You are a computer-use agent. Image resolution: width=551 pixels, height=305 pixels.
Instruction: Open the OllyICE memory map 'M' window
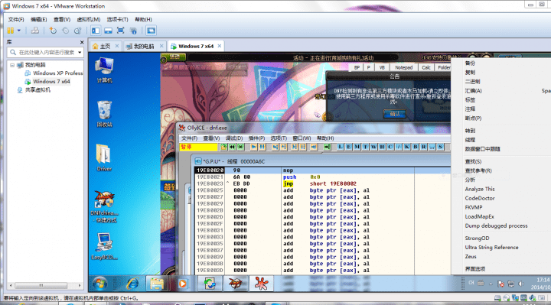point(357,147)
